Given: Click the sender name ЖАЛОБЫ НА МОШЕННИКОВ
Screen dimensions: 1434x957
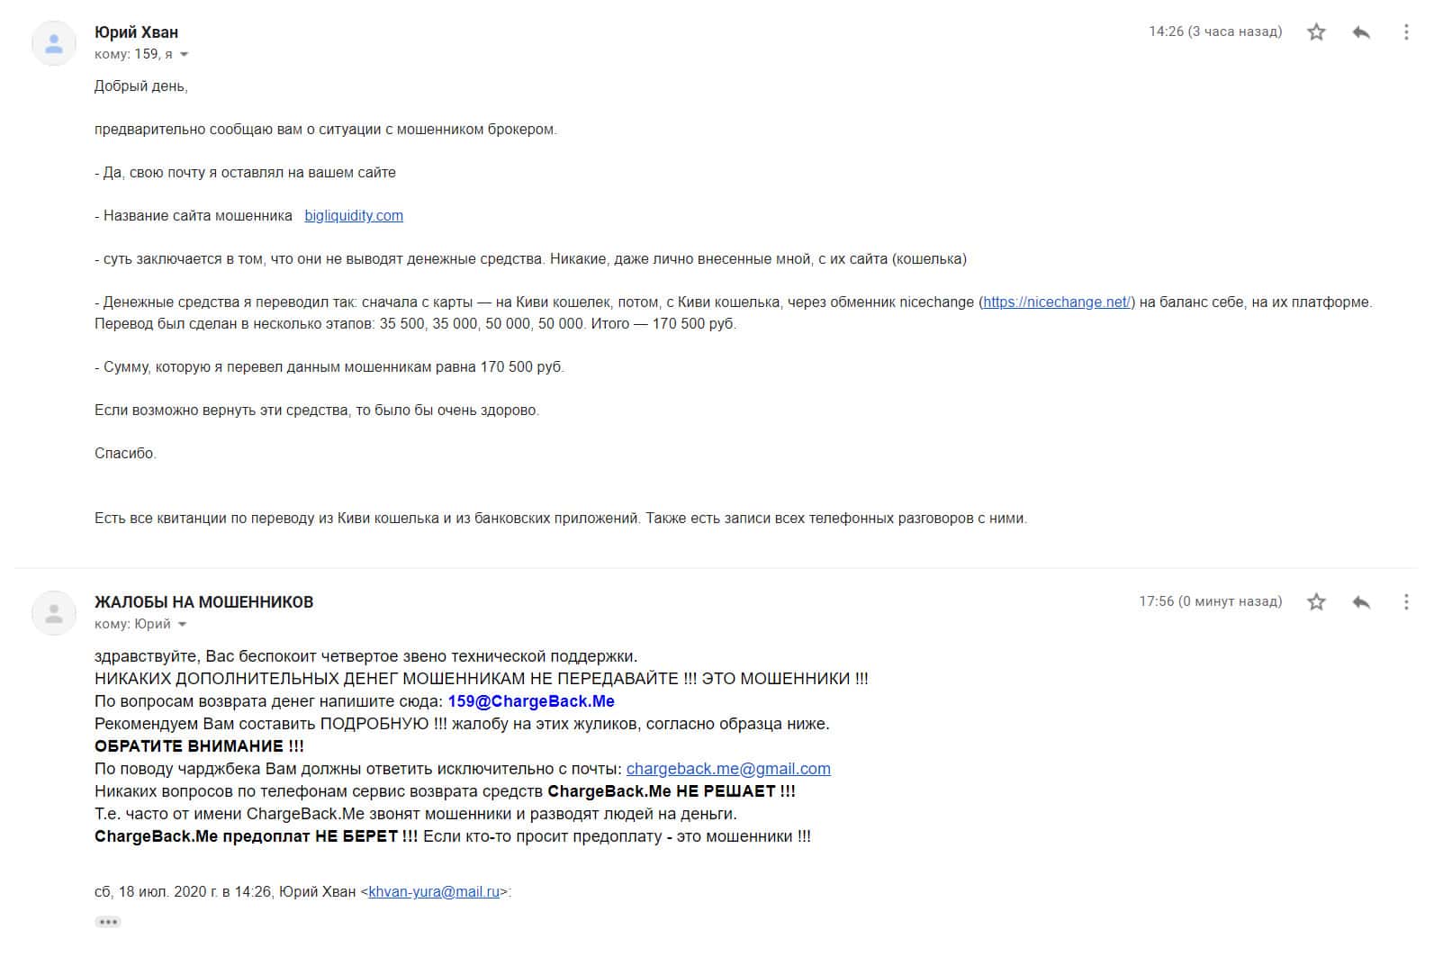Looking at the screenshot, I should [204, 602].
